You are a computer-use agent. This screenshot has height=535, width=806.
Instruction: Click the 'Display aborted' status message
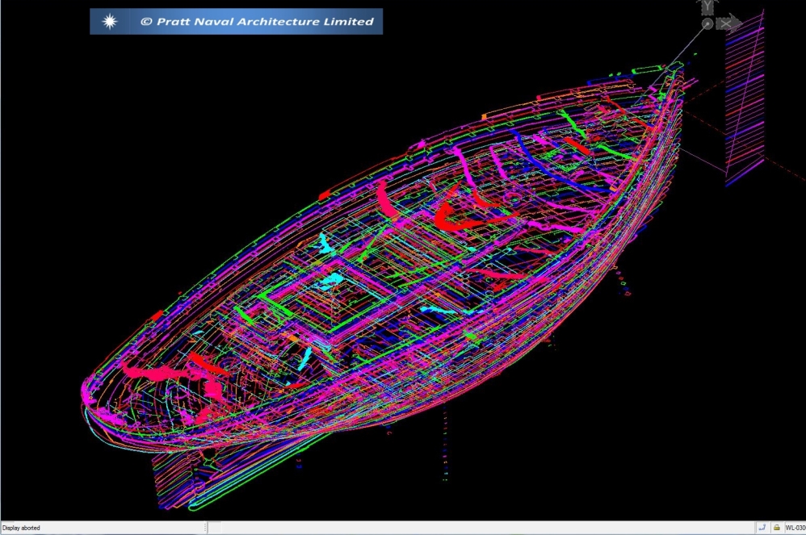[x=21, y=528]
